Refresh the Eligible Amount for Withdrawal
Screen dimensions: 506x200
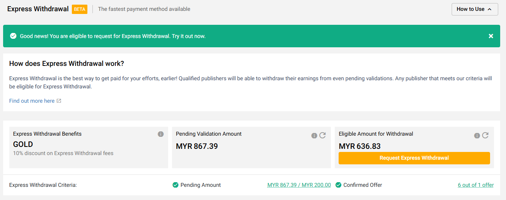485,135
